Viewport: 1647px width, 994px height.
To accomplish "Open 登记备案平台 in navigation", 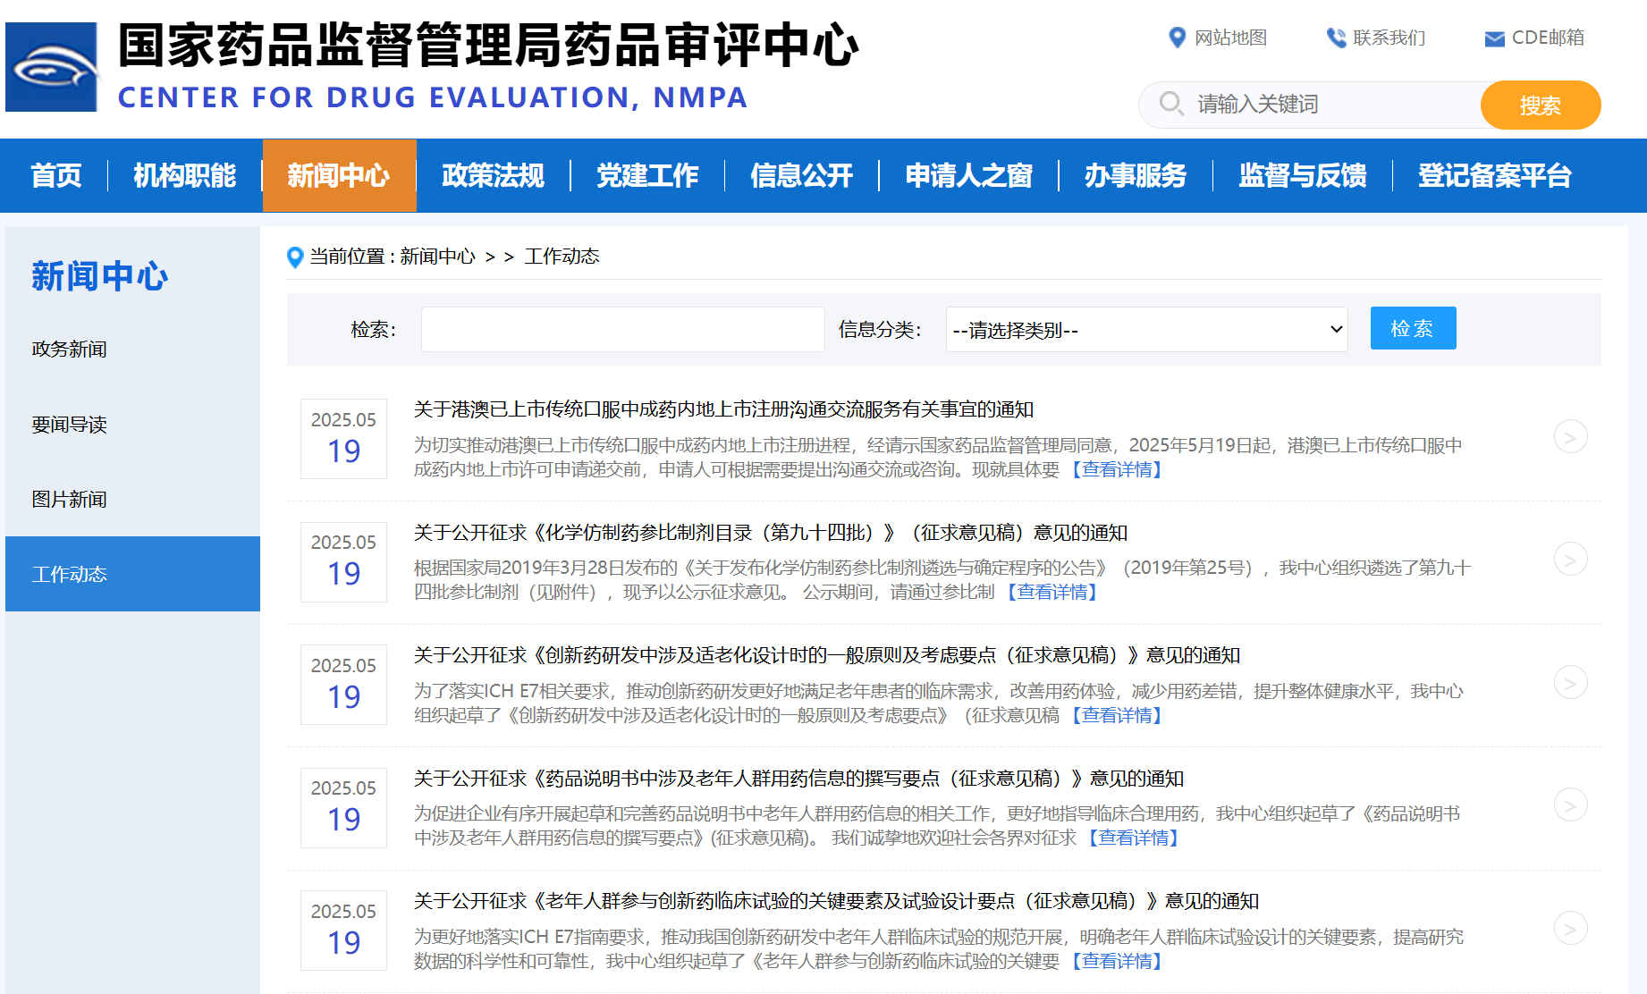I will pos(1495,175).
